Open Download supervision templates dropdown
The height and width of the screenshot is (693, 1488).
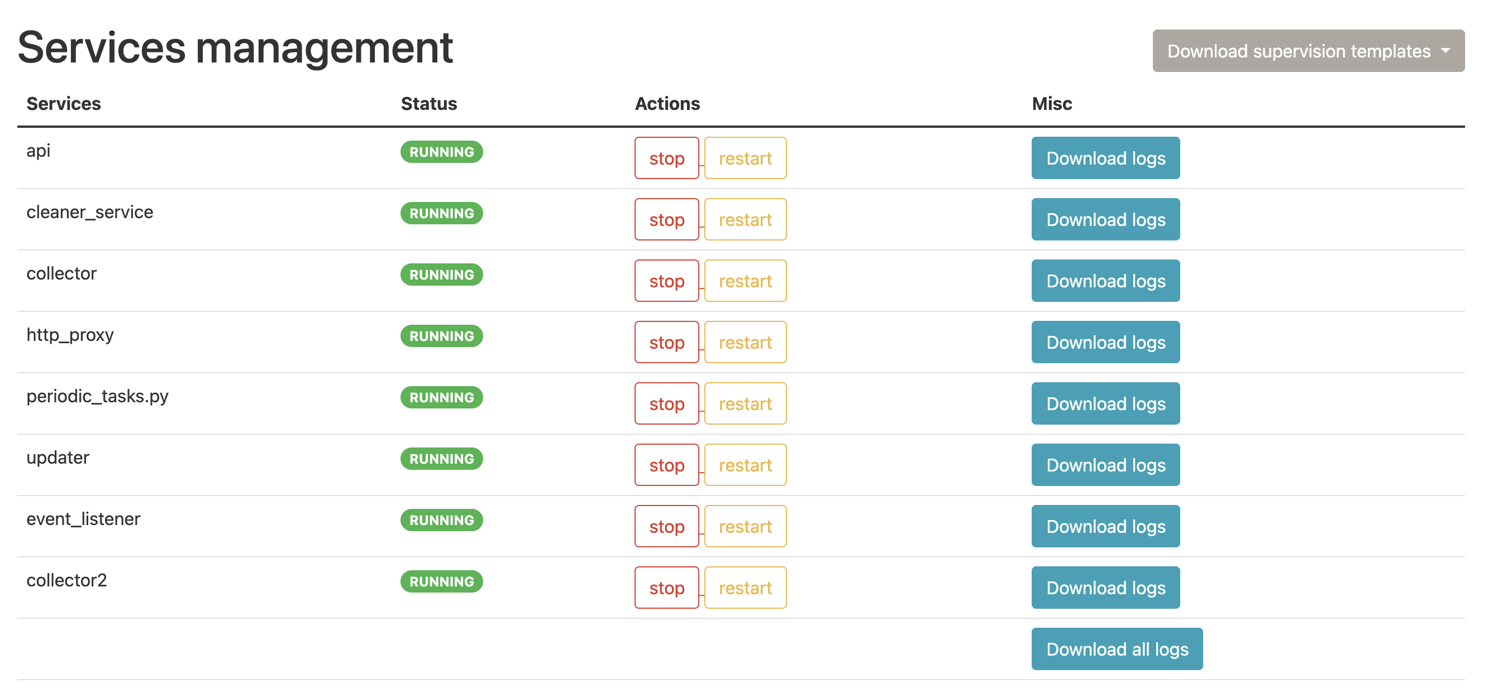click(x=1308, y=51)
